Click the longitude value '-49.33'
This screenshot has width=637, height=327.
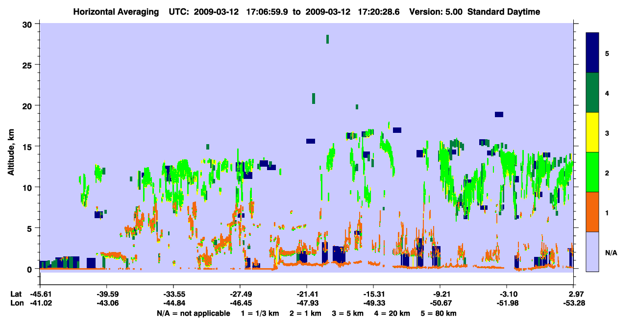(373, 303)
